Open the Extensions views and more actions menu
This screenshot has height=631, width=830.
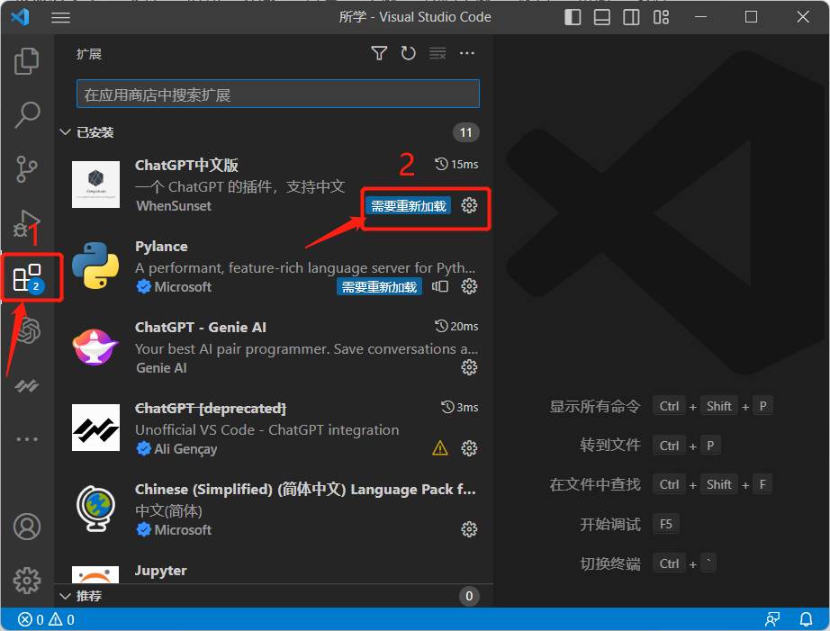pyautogui.click(x=467, y=53)
